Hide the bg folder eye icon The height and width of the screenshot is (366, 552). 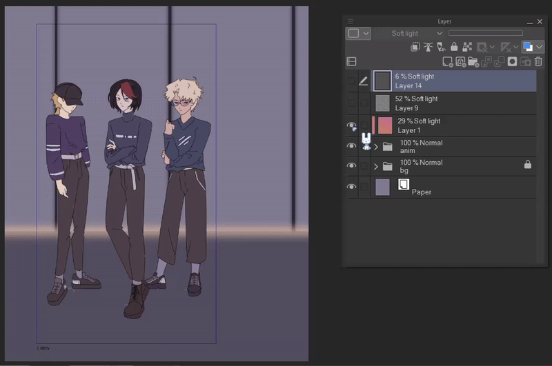coord(351,165)
